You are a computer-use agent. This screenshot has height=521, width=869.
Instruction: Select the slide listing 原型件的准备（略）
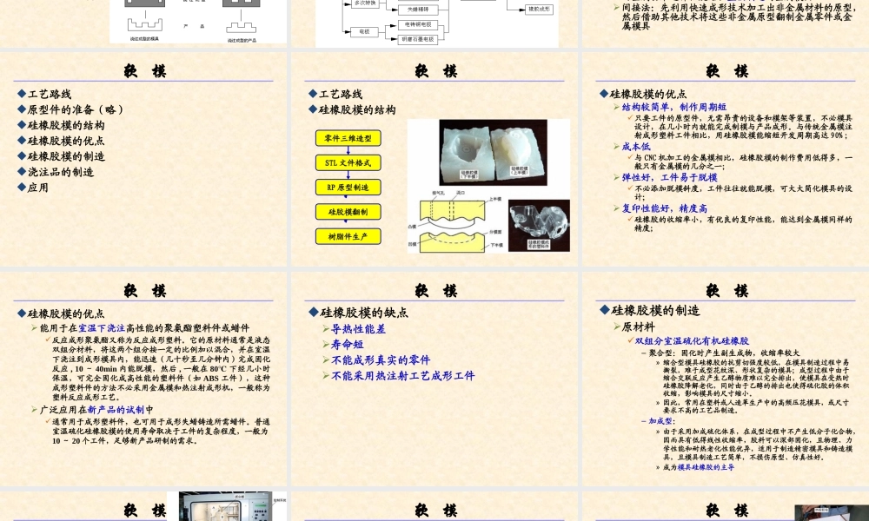click(143, 159)
